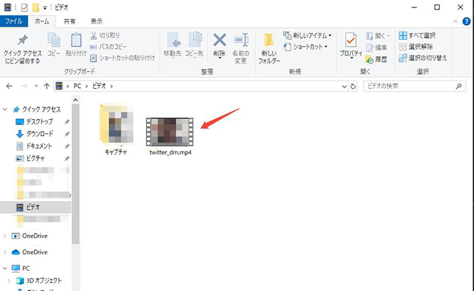Select Videos (ビデオ) in sidebar
The height and width of the screenshot is (291, 474).
pos(36,207)
